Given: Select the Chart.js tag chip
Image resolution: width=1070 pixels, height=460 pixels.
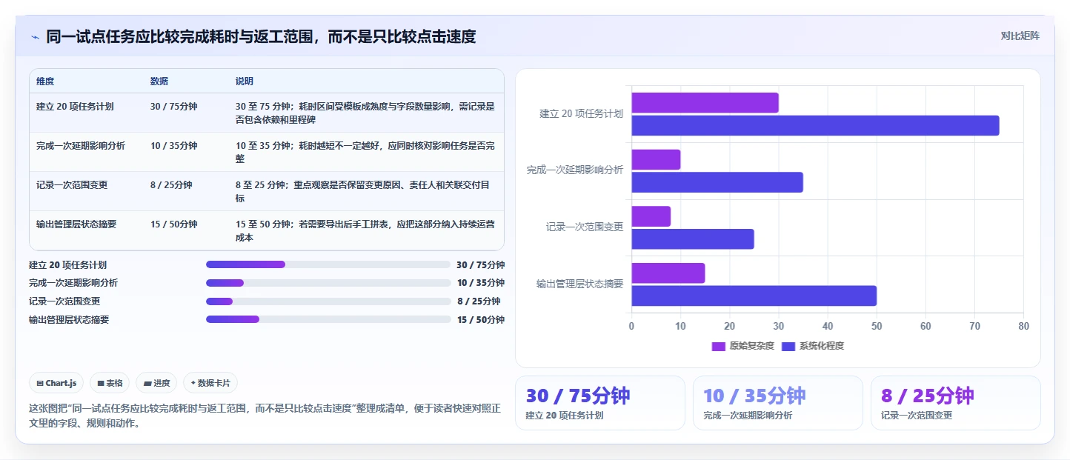Looking at the screenshot, I should 57,383.
